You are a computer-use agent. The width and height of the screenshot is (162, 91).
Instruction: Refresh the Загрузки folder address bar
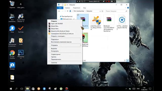click(102, 11)
